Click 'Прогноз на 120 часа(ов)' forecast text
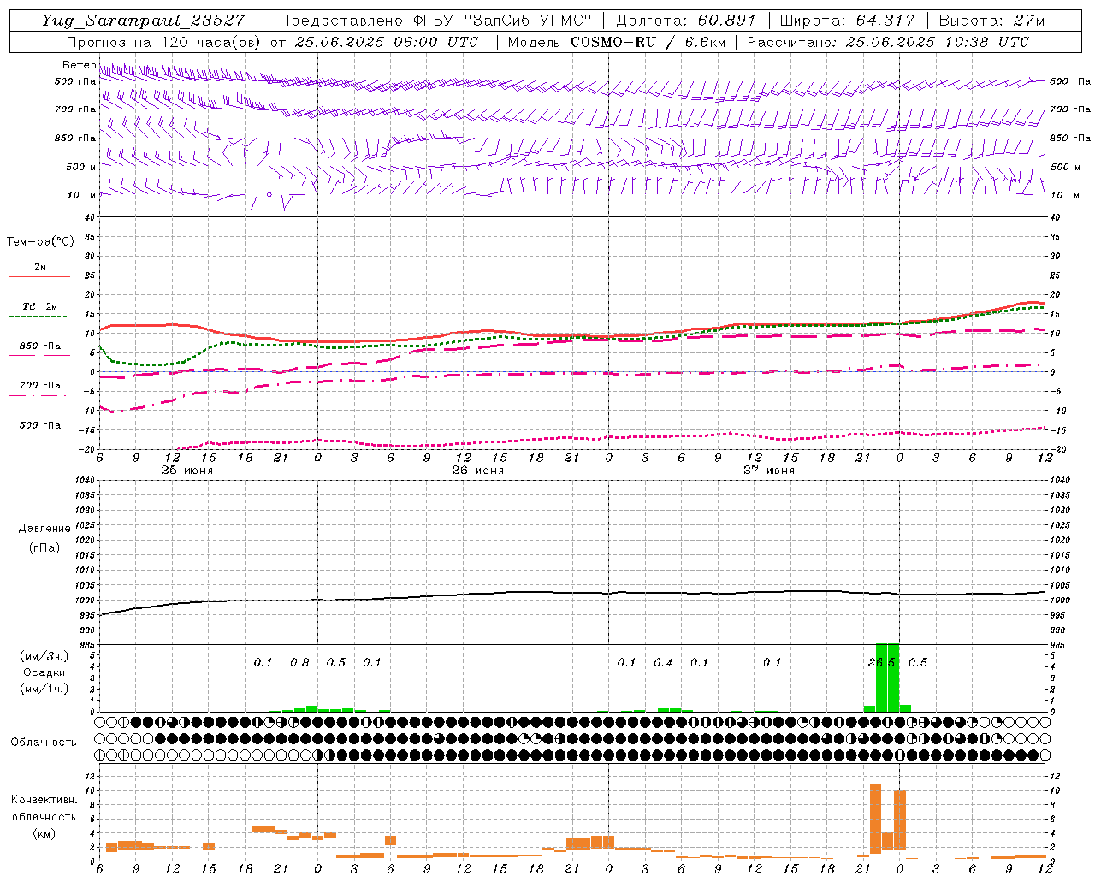The image size is (1095, 876). (164, 42)
